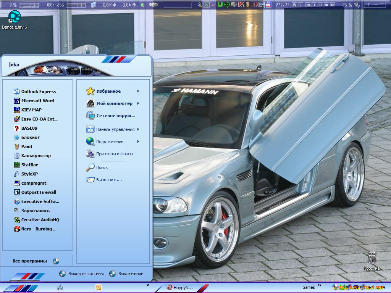This screenshot has height=293, width=391.
Task: Click the network icon in taskbar quick launch
Action: (59, 287)
